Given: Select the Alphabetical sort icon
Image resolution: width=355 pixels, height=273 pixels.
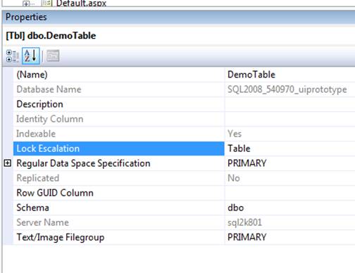Looking at the screenshot, I should (31, 56).
